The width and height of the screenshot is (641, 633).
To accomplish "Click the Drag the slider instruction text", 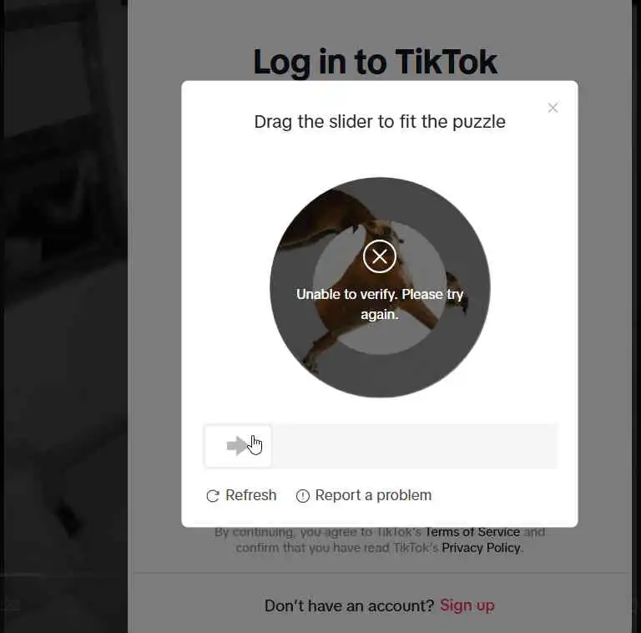I will coord(380,122).
